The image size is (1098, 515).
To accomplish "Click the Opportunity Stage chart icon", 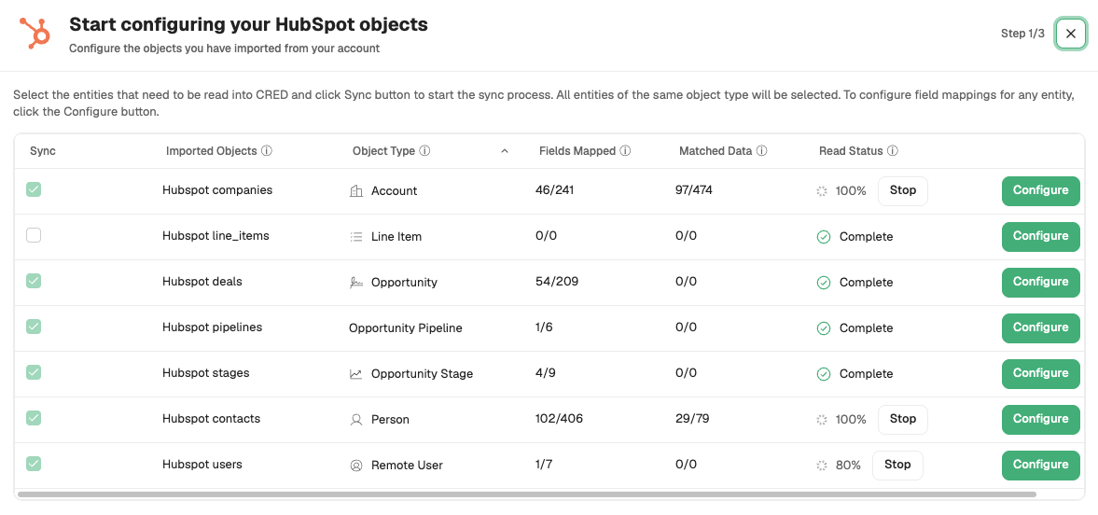I will [x=355, y=374].
